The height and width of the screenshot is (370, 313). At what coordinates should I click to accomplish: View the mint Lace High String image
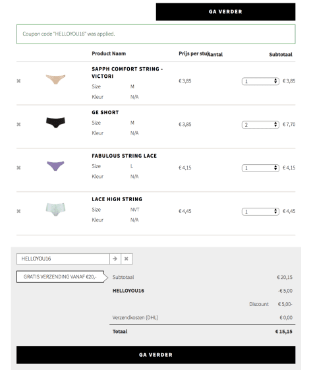click(x=55, y=209)
